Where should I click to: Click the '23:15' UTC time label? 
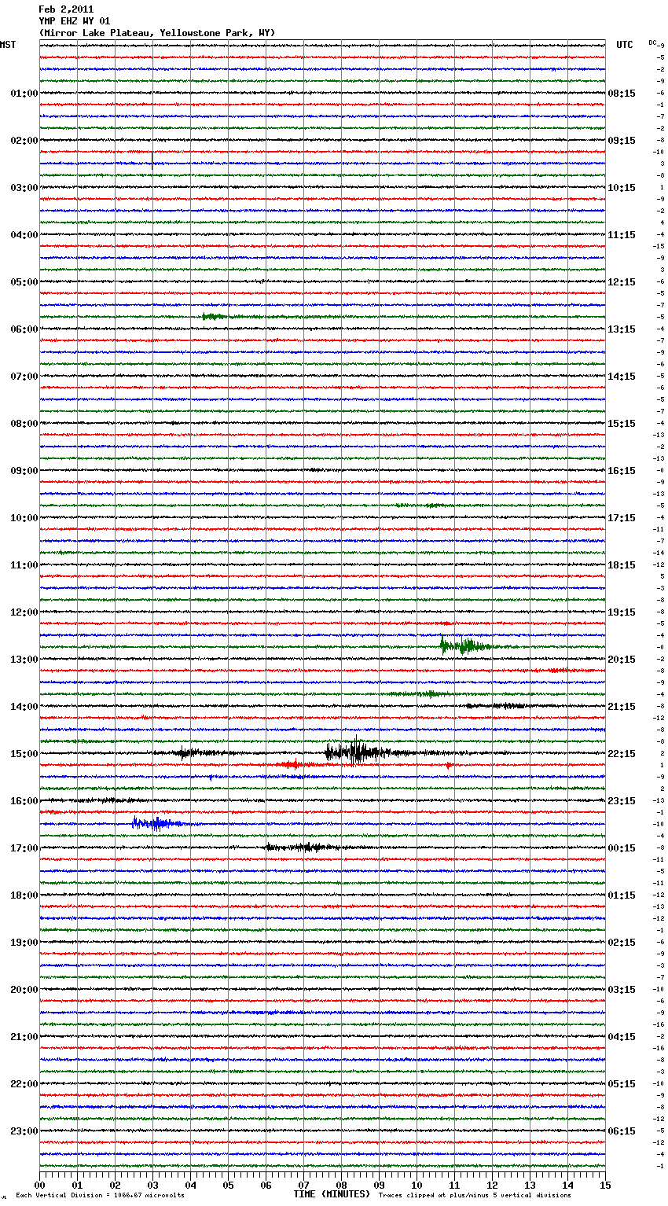tap(622, 801)
